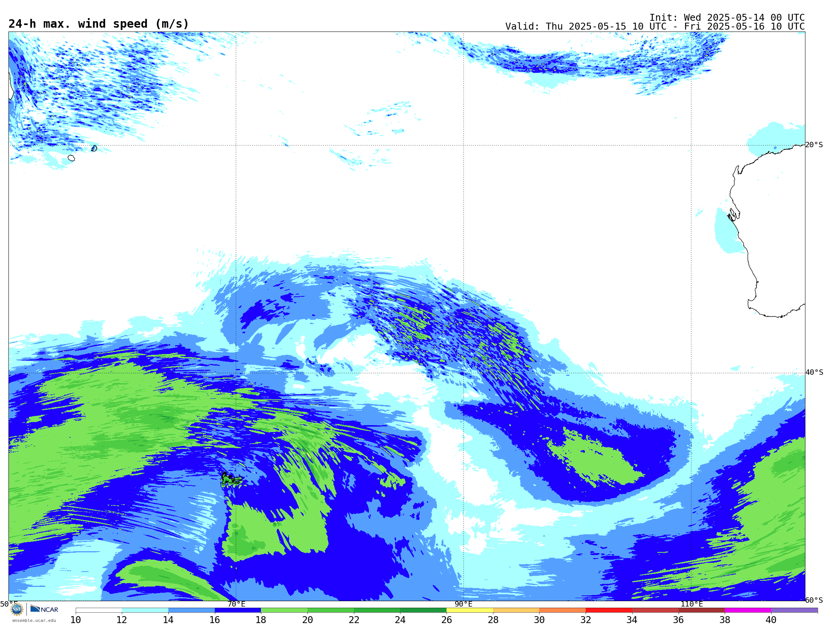Image resolution: width=830 pixels, height=625 pixels.
Task: Click the colorbar tick label 10
Action: [76, 620]
